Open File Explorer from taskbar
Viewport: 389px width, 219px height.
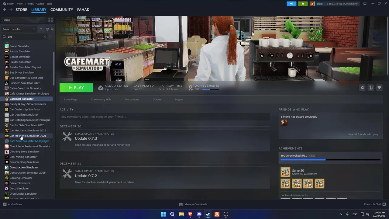tap(181, 214)
